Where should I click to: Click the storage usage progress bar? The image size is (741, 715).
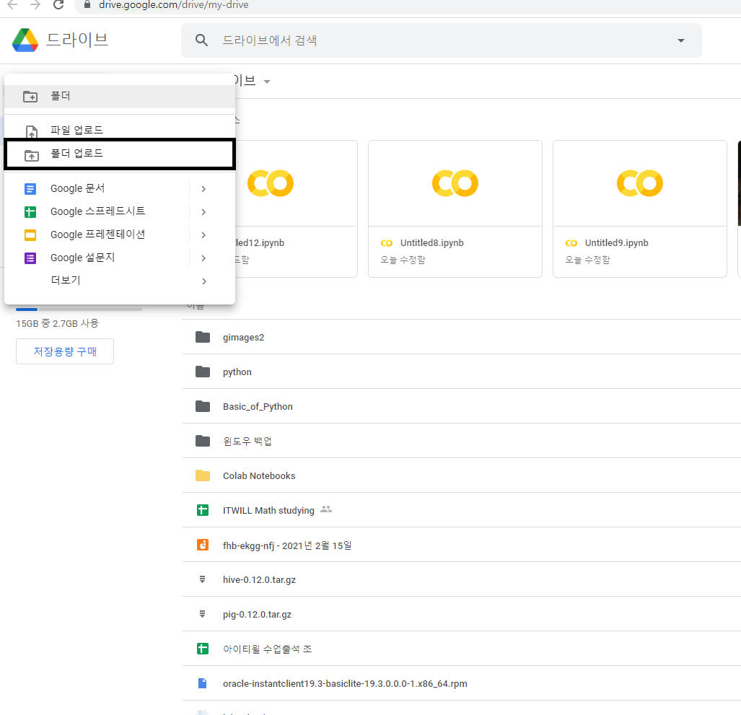coord(79,309)
